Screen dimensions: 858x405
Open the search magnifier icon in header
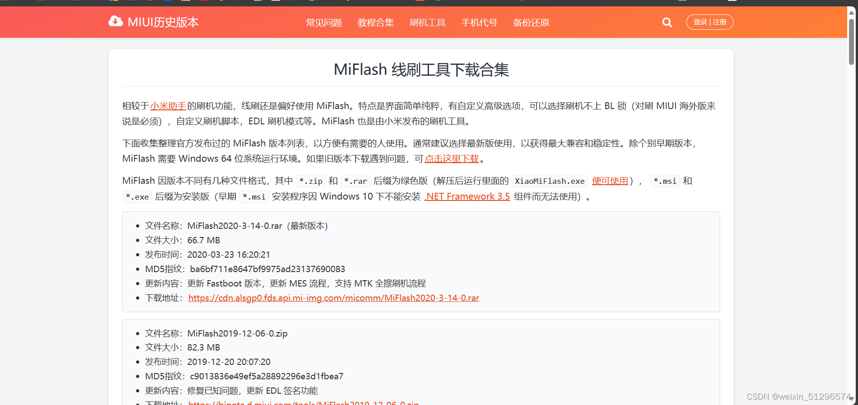tap(667, 22)
